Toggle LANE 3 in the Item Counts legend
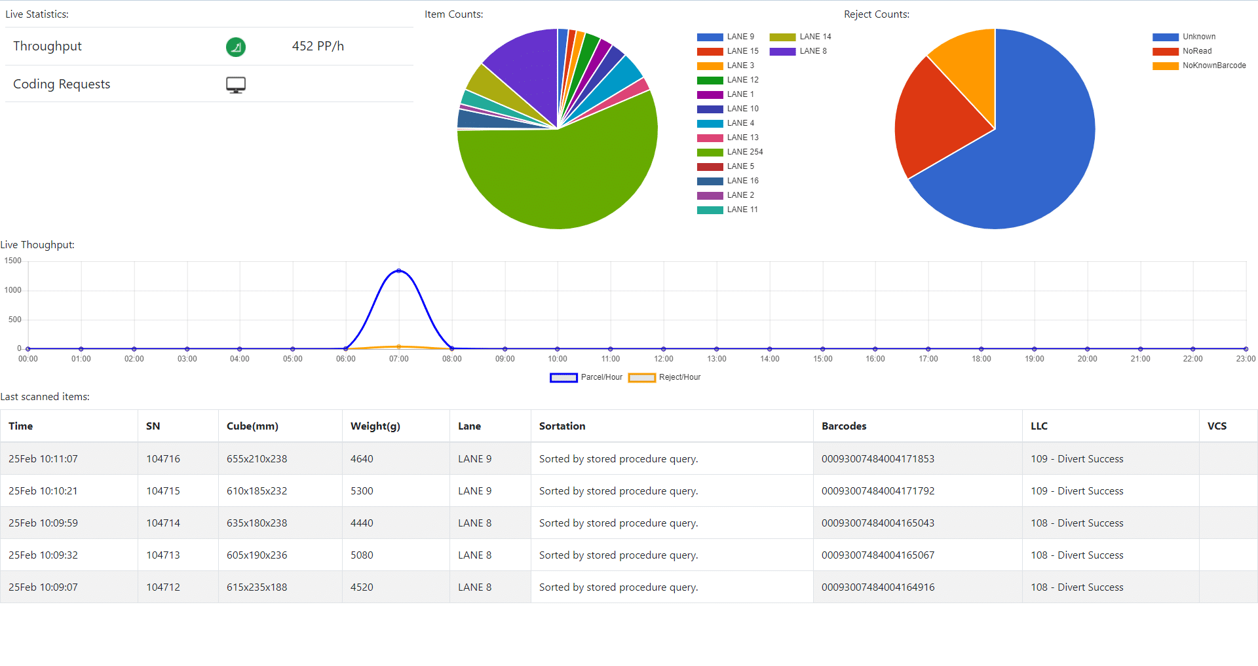Screen dimensions: 1258x666 tap(710, 65)
